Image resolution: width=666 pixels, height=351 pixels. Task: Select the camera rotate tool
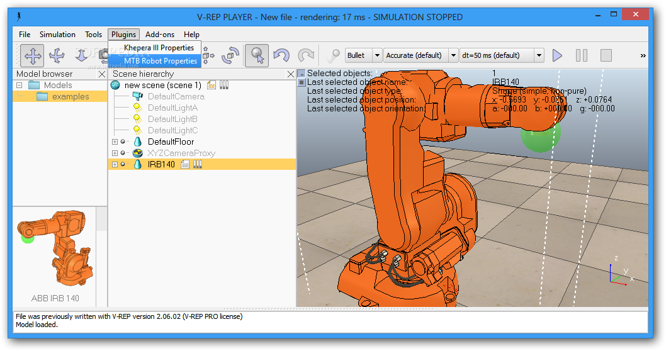[57, 55]
